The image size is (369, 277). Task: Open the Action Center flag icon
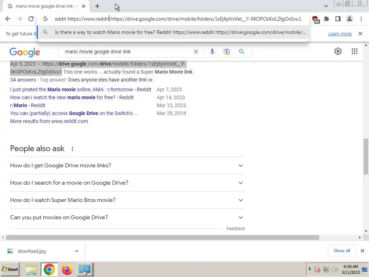(x=317, y=269)
